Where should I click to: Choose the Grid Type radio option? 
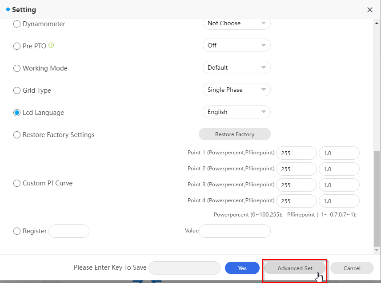pos(17,90)
